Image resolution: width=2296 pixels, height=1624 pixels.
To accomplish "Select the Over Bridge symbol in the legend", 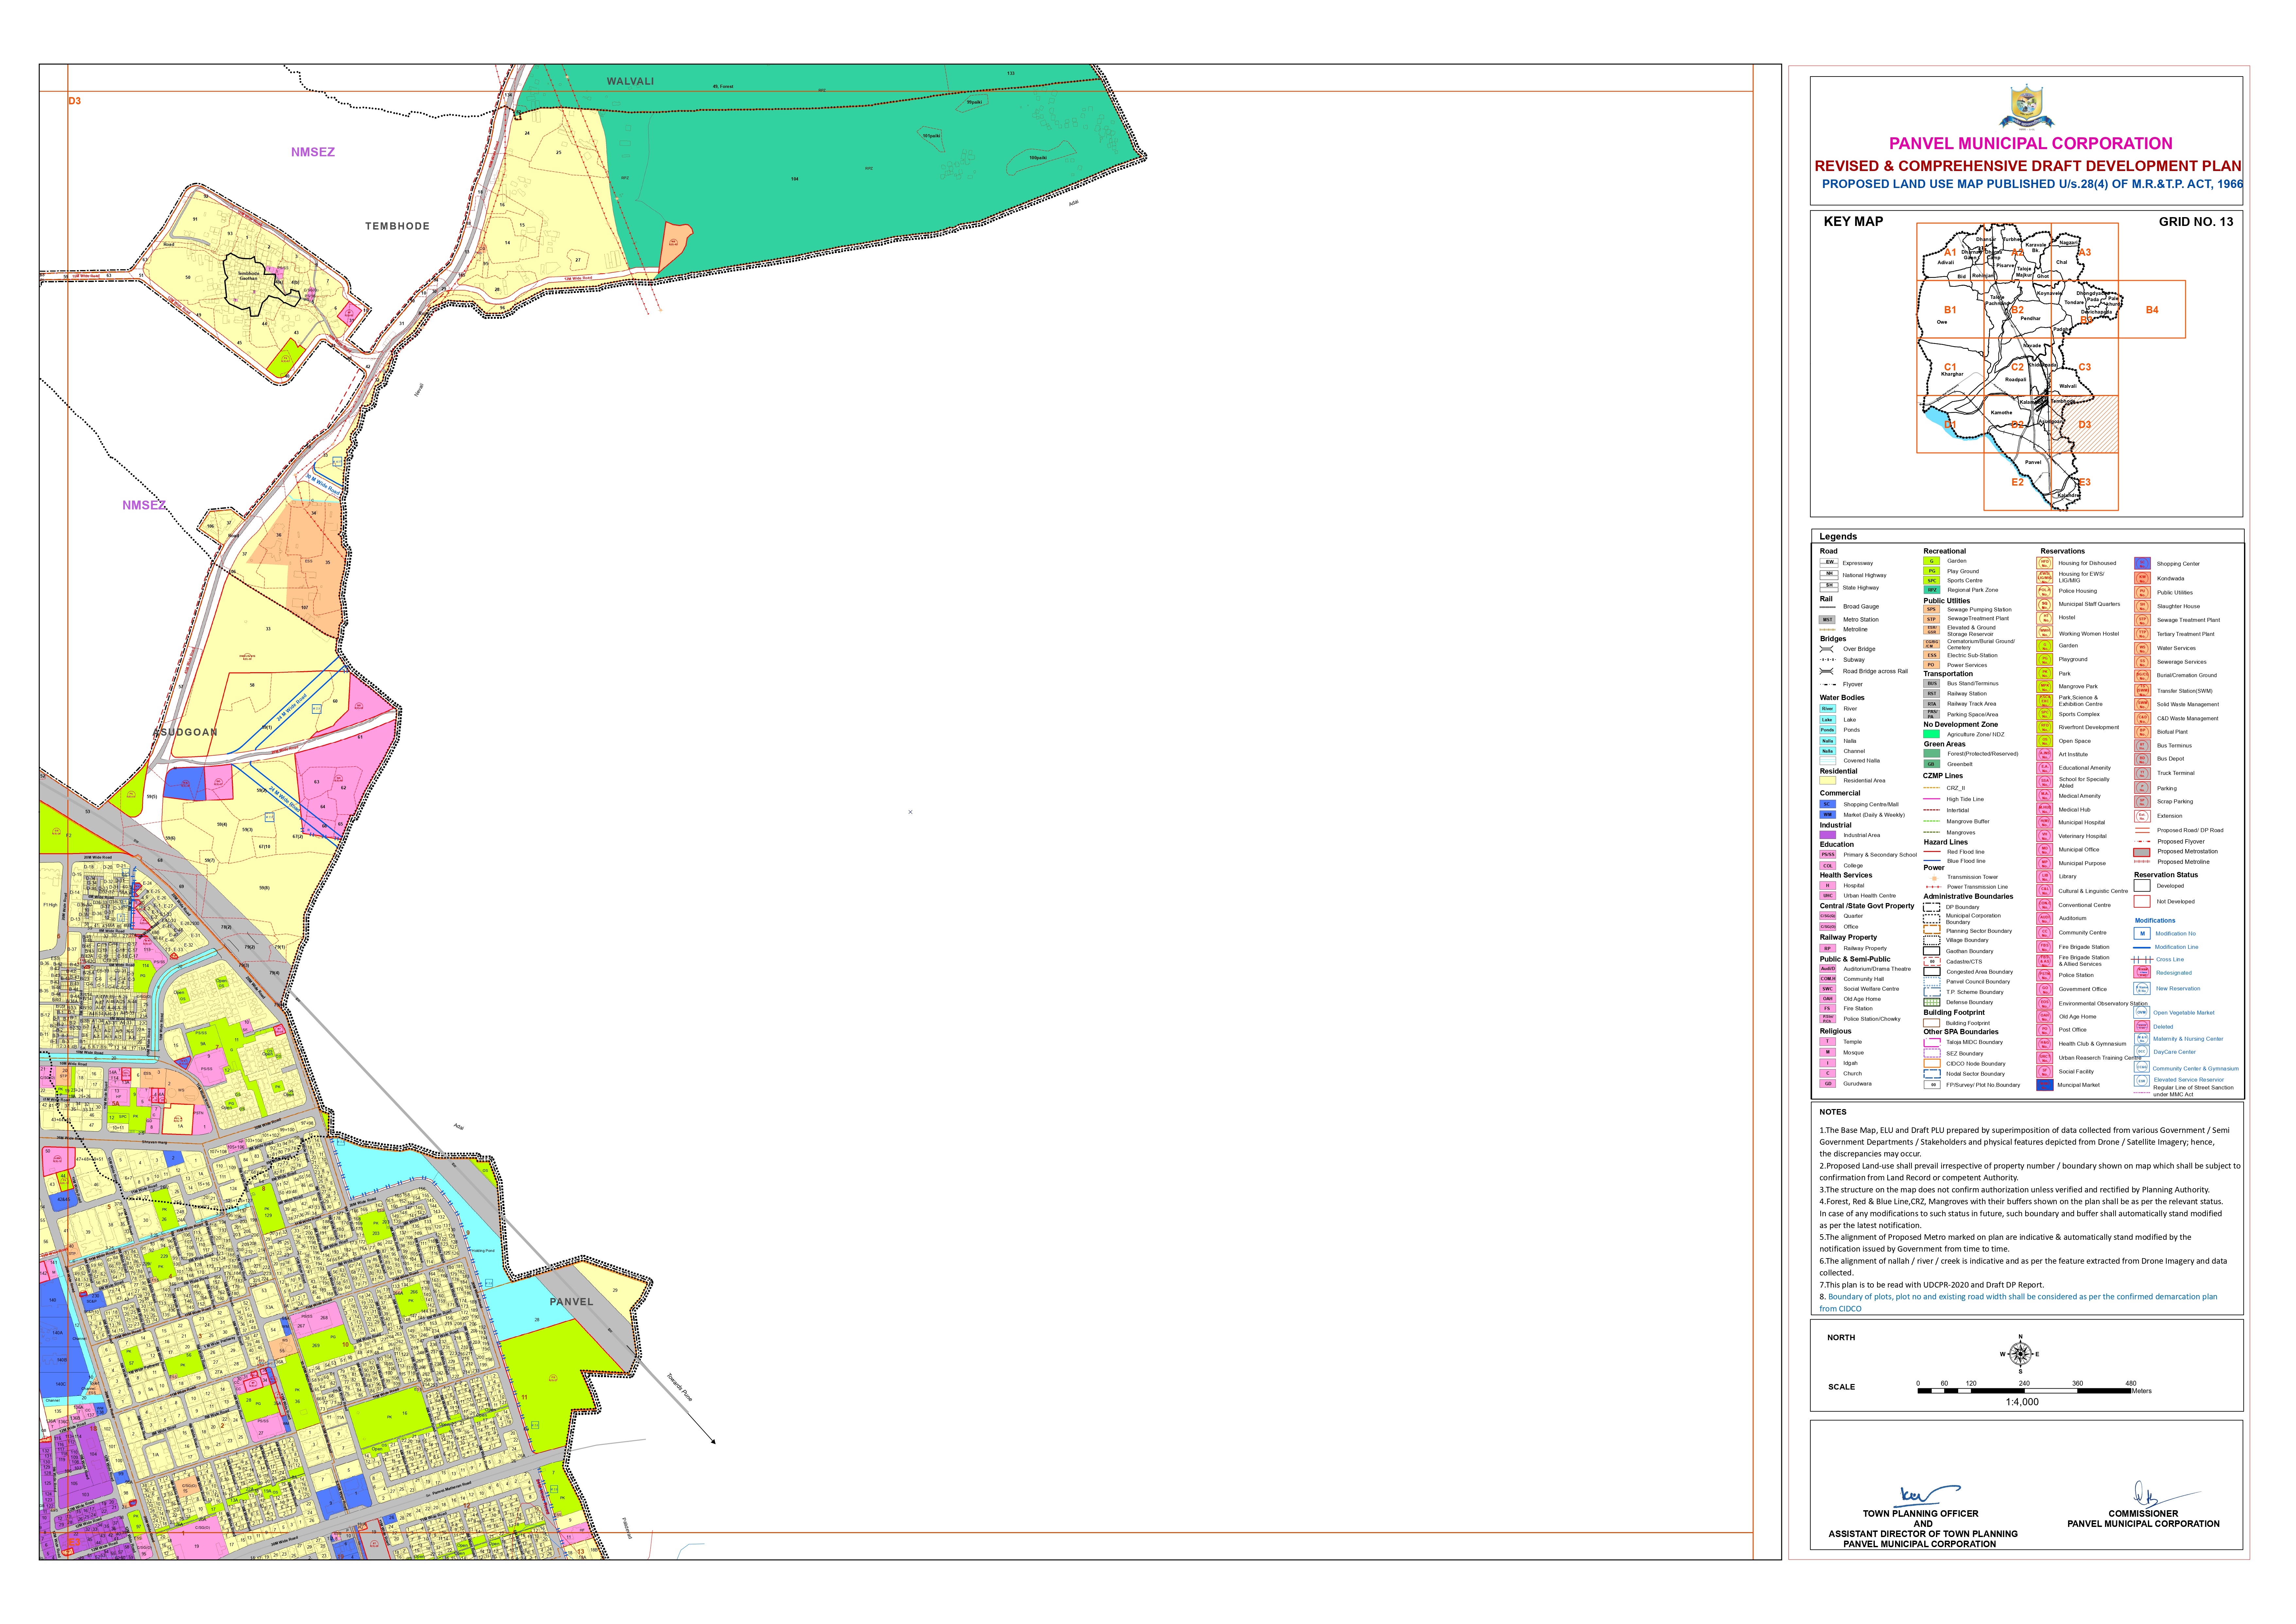I will point(1827,649).
